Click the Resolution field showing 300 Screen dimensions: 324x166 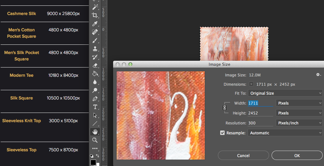(x=260, y=123)
